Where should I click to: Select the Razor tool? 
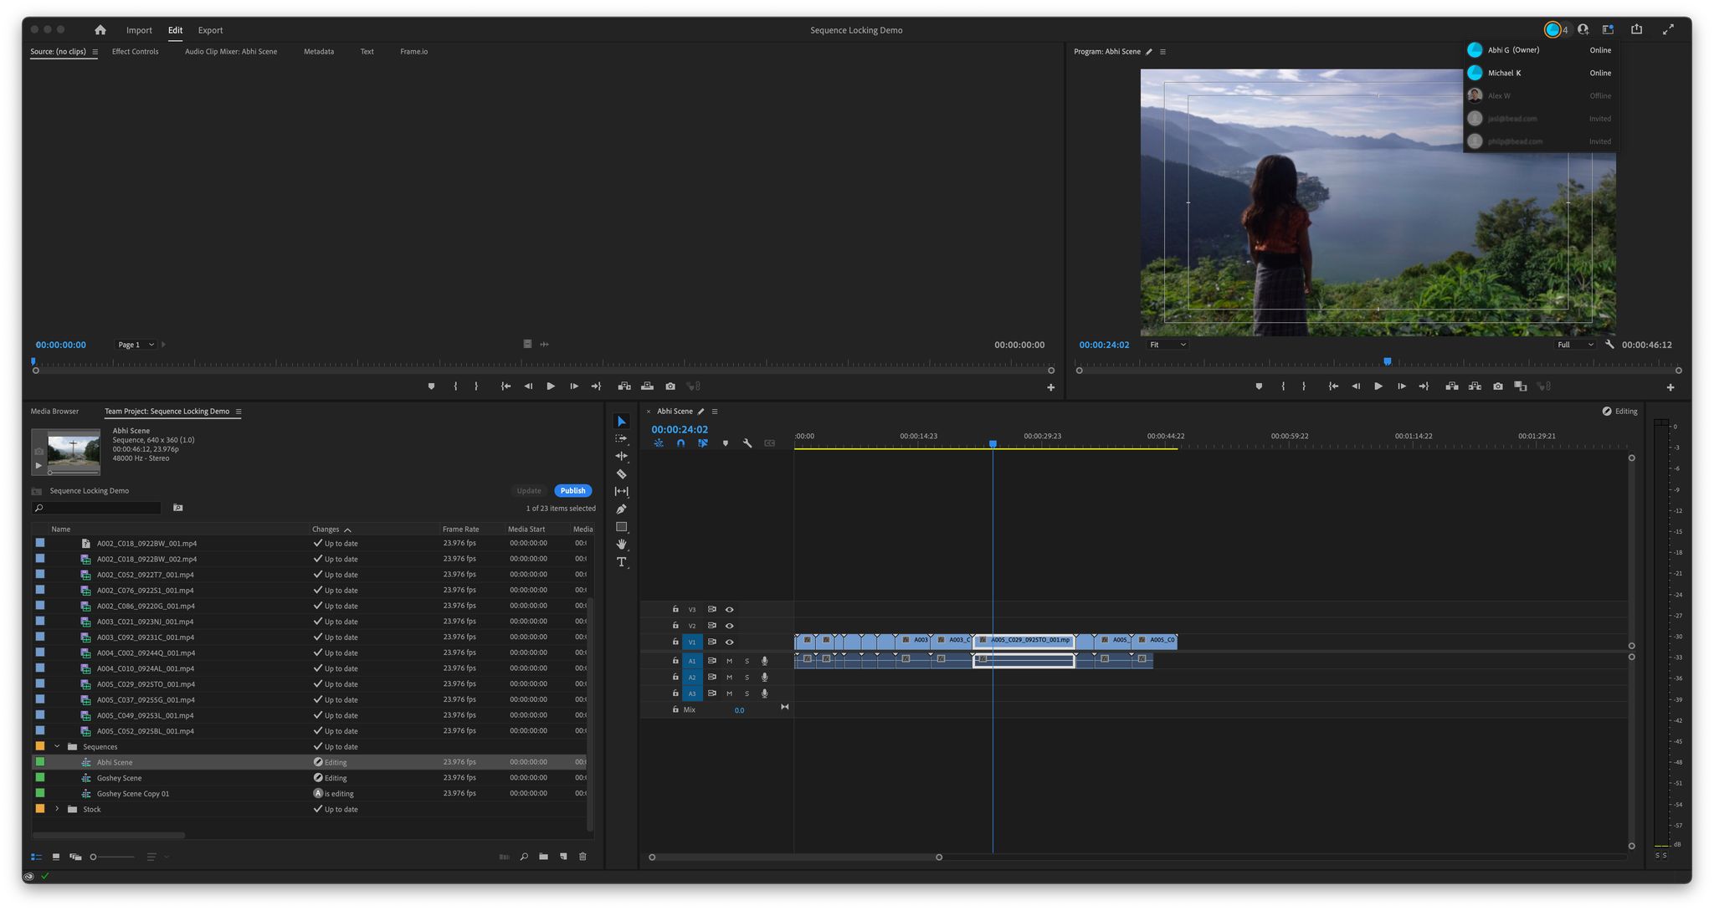click(x=622, y=473)
